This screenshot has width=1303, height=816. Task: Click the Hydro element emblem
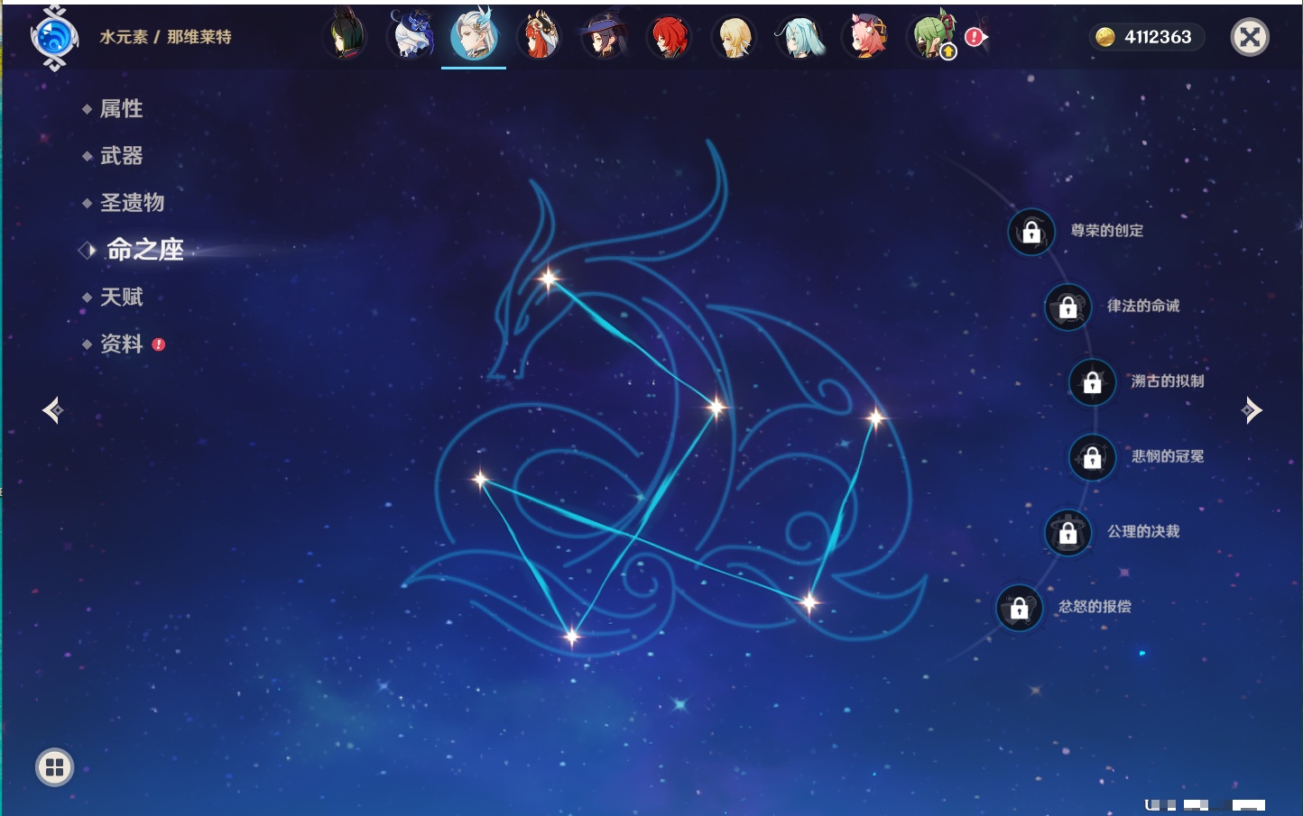point(54,38)
